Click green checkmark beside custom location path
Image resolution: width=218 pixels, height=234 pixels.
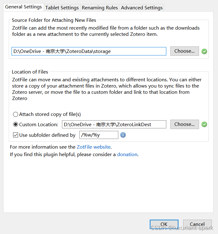(x=204, y=124)
